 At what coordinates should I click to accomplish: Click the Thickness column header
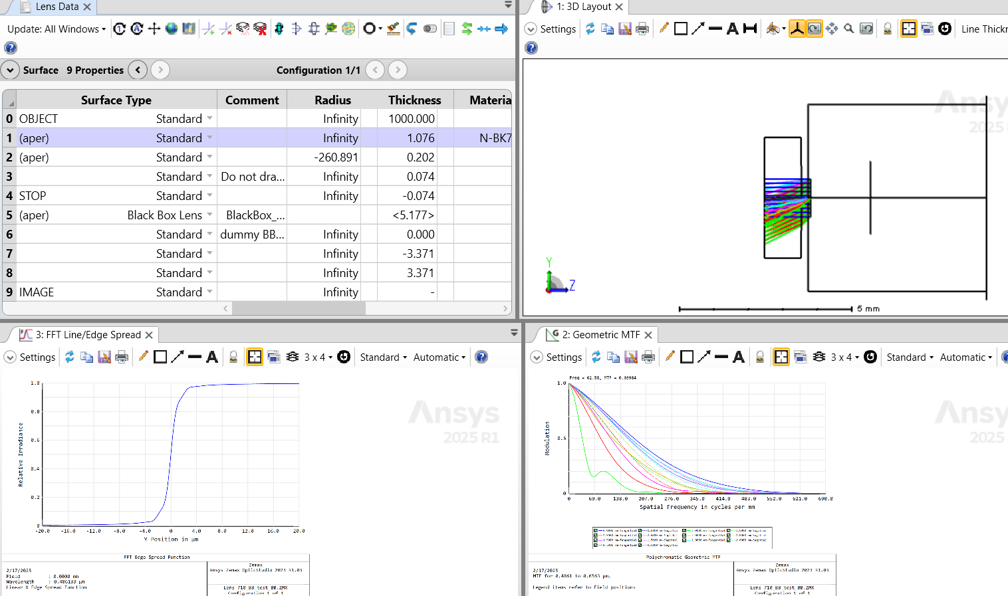(x=415, y=100)
